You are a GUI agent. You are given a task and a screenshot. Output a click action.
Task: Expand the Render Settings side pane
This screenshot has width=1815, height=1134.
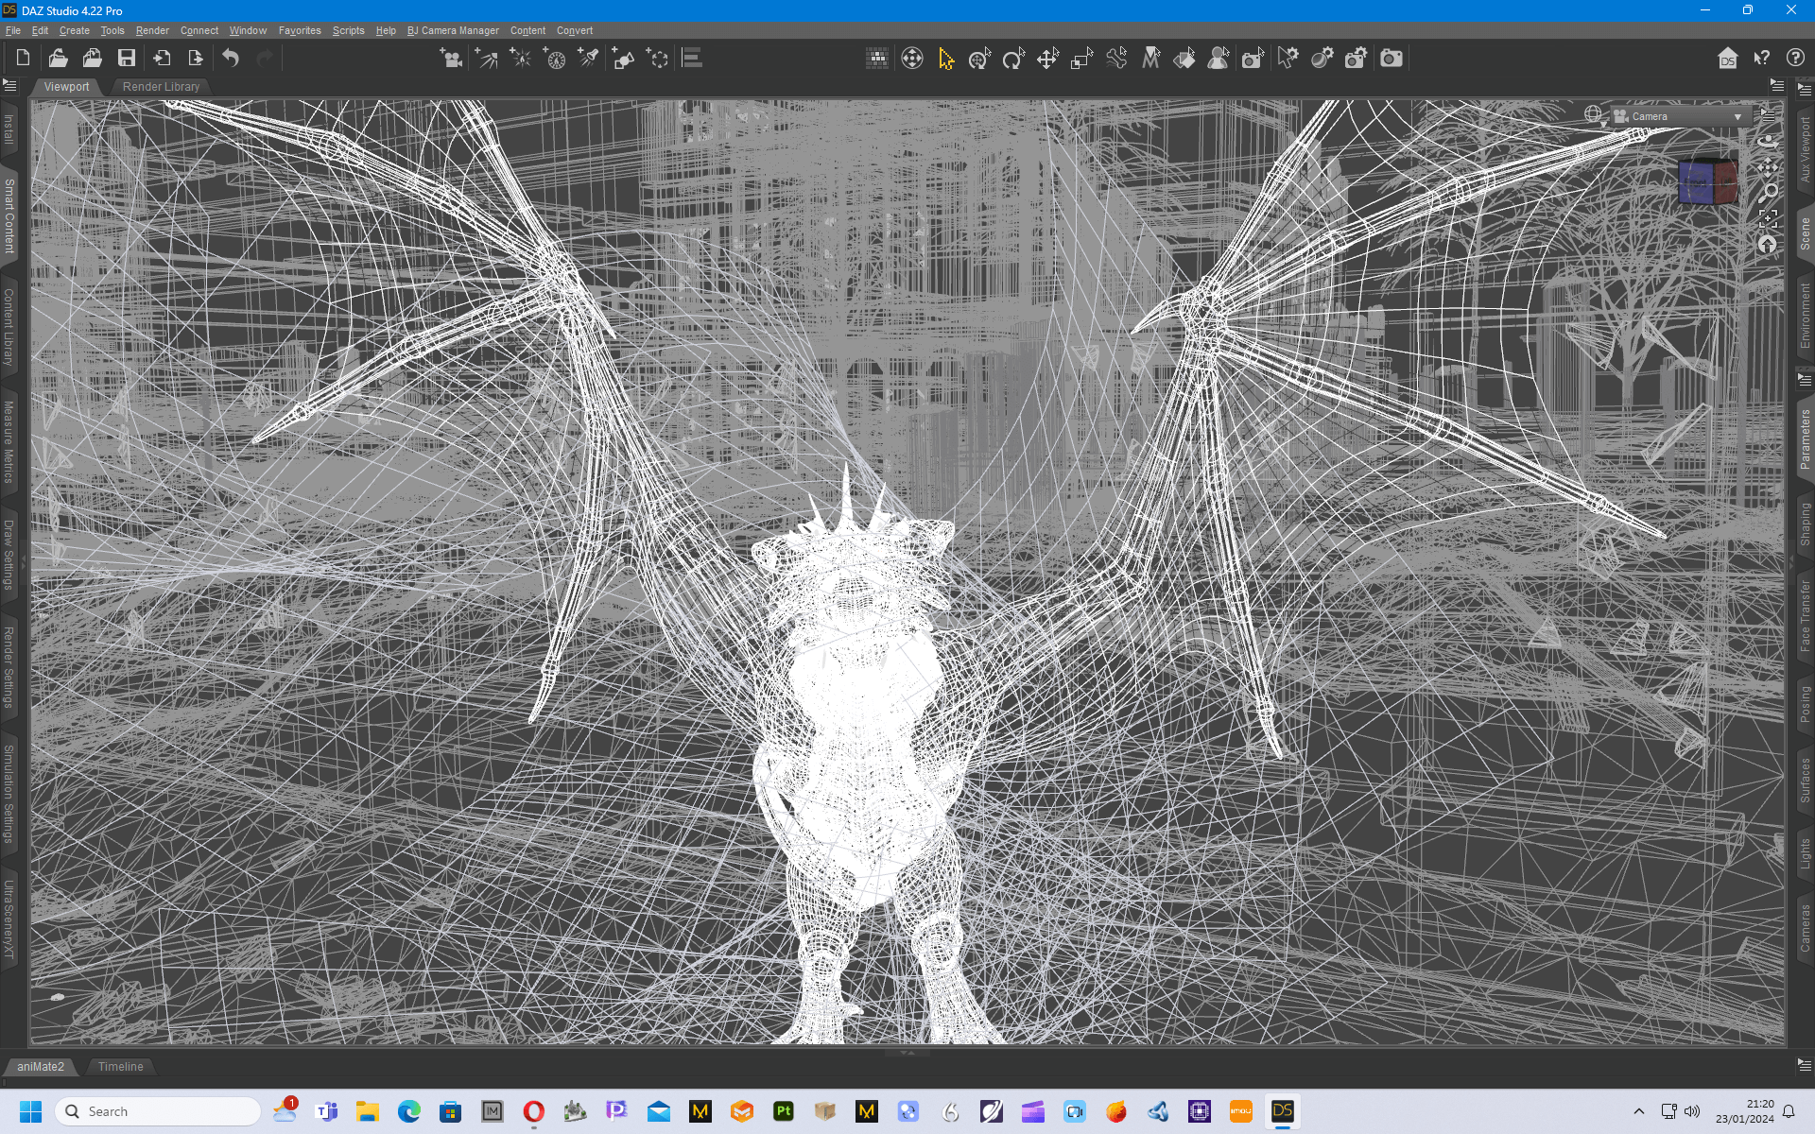(9, 667)
